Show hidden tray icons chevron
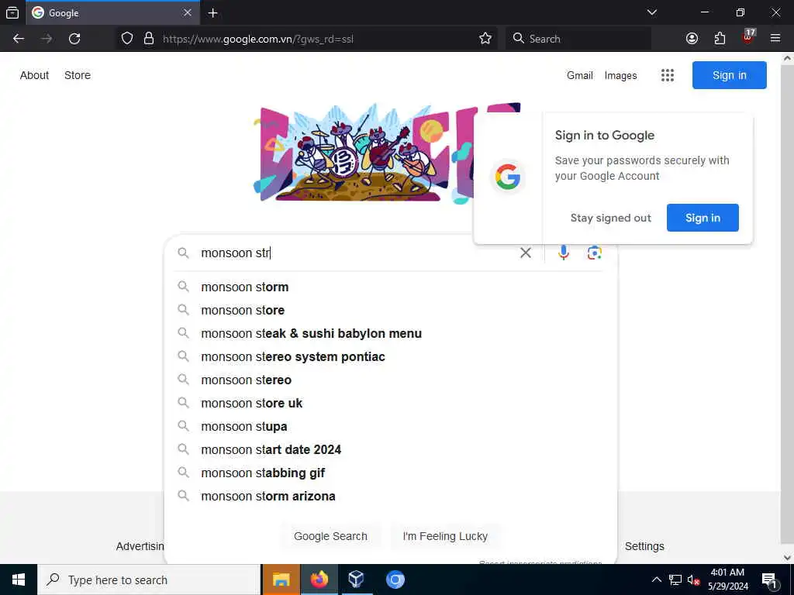The height and width of the screenshot is (595, 794). 656,580
